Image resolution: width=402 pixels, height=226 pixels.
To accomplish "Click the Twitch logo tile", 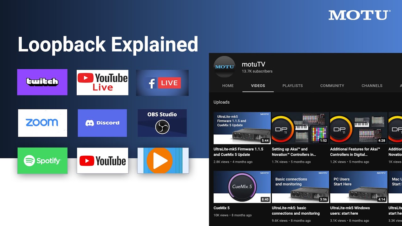I will (x=42, y=82).
